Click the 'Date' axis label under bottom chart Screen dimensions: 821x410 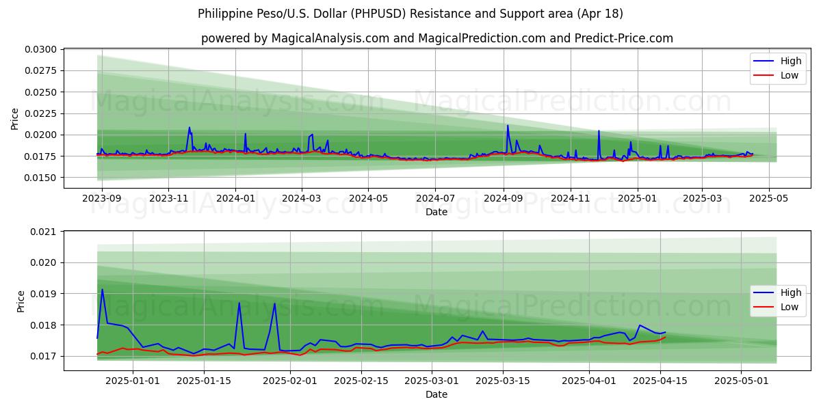(x=436, y=394)
